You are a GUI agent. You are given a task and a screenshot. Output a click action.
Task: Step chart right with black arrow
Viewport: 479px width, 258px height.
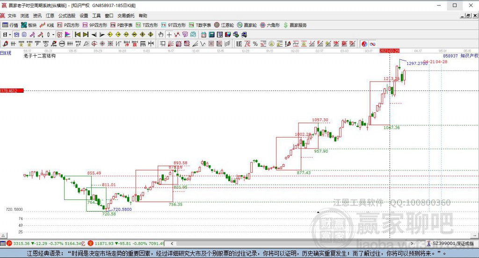tap(102, 35)
